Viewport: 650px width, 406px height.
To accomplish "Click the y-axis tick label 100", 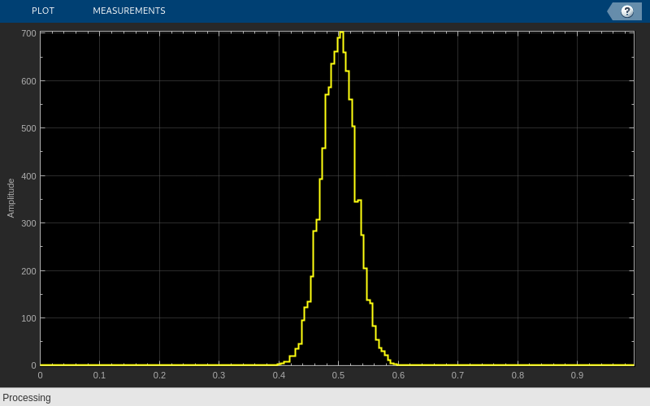I will coord(28,318).
